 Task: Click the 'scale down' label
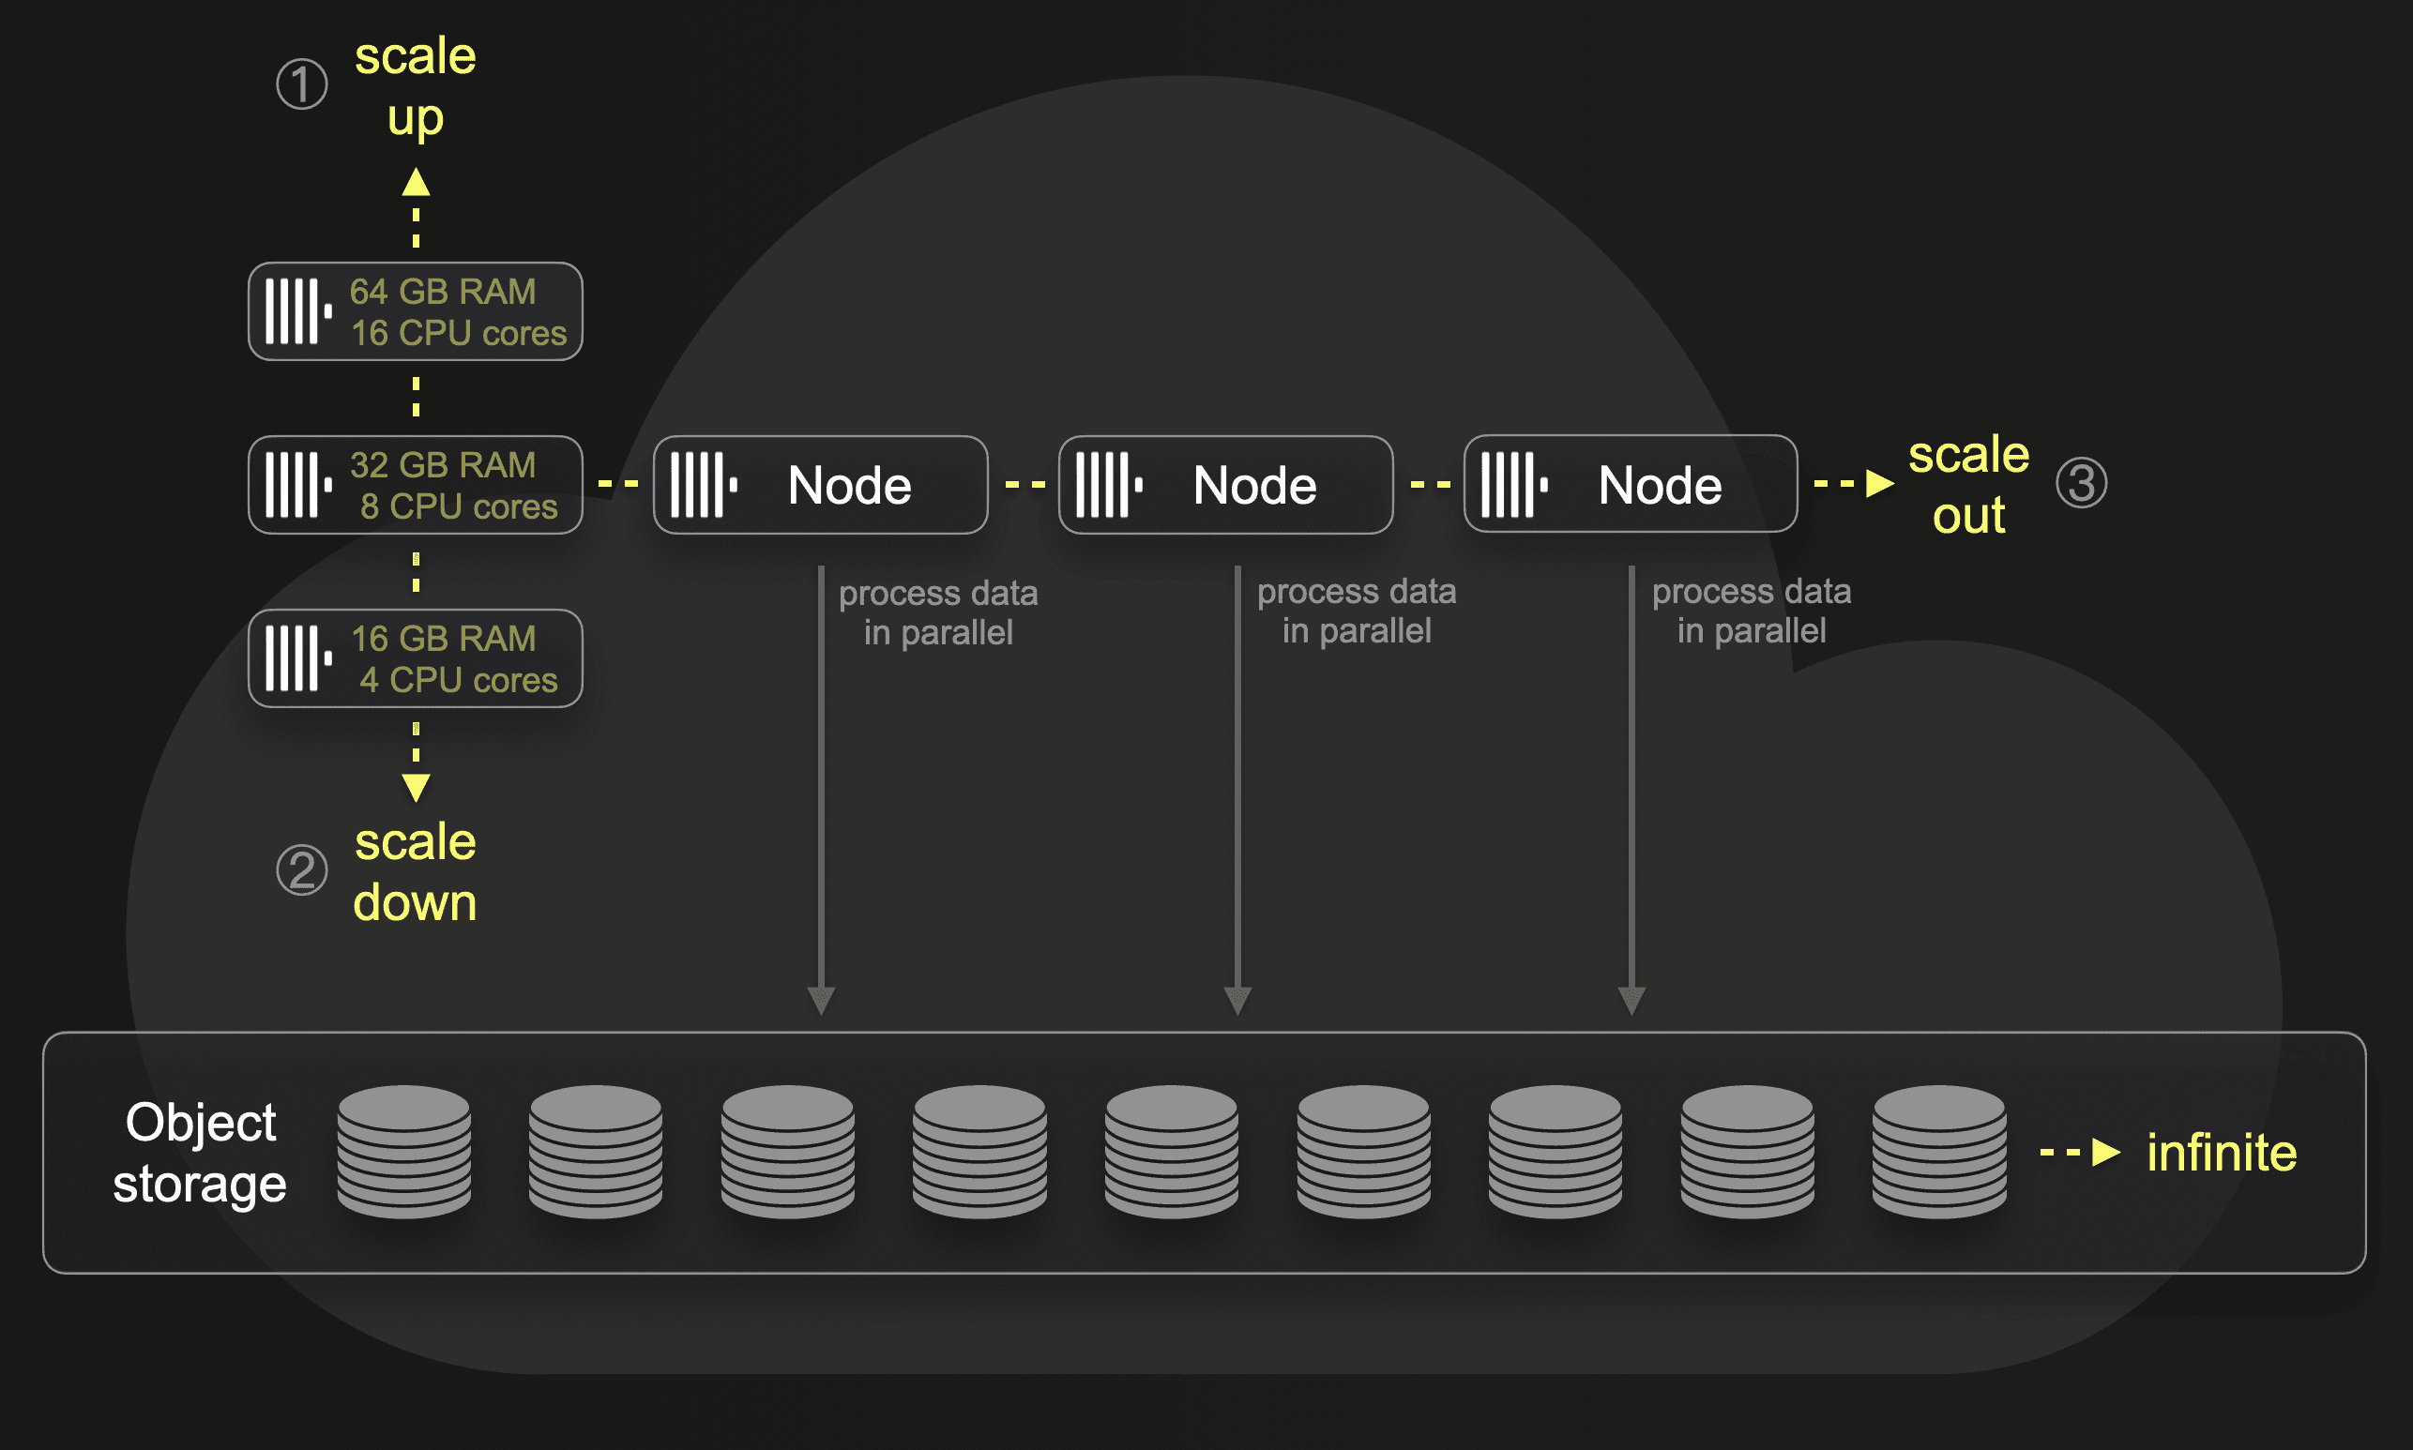pos(416,871)
